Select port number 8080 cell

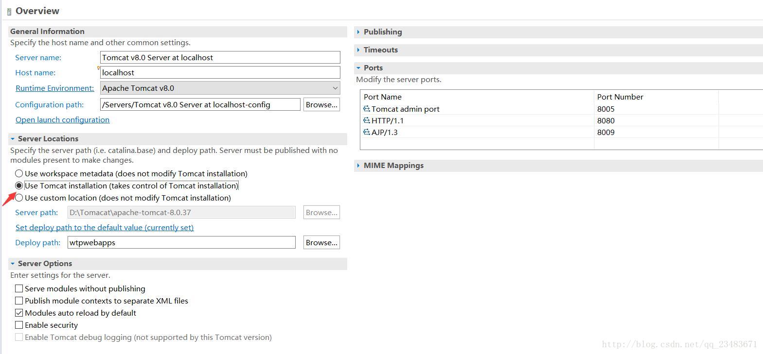click(x=606, y=120)
